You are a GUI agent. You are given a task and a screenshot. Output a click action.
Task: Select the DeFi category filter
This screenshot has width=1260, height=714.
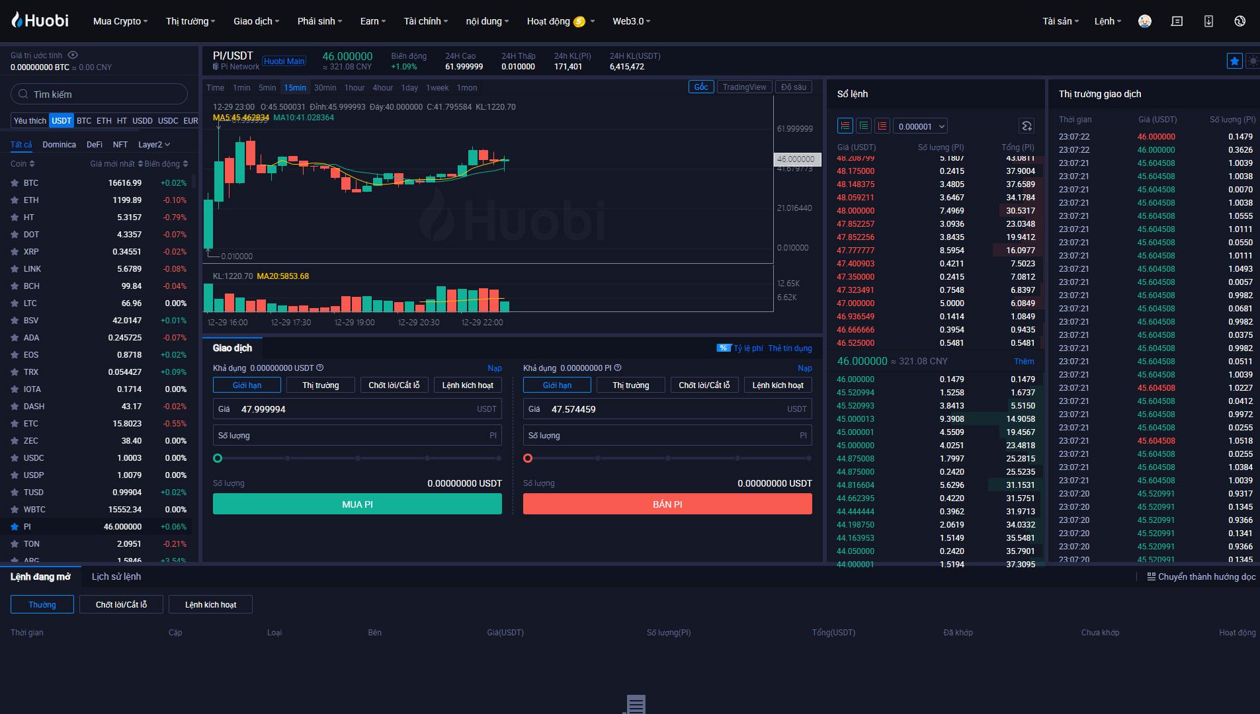pyautogui.click(x=95, y=144)
